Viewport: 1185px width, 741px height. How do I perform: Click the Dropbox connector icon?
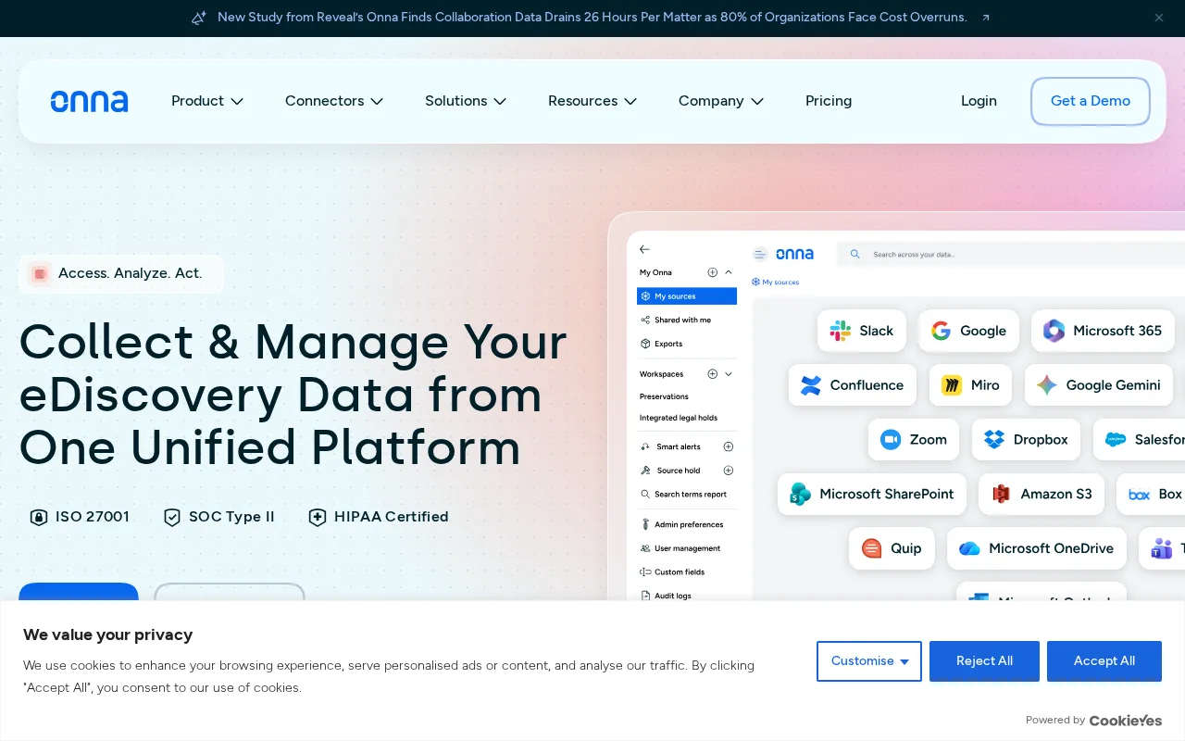994,440
